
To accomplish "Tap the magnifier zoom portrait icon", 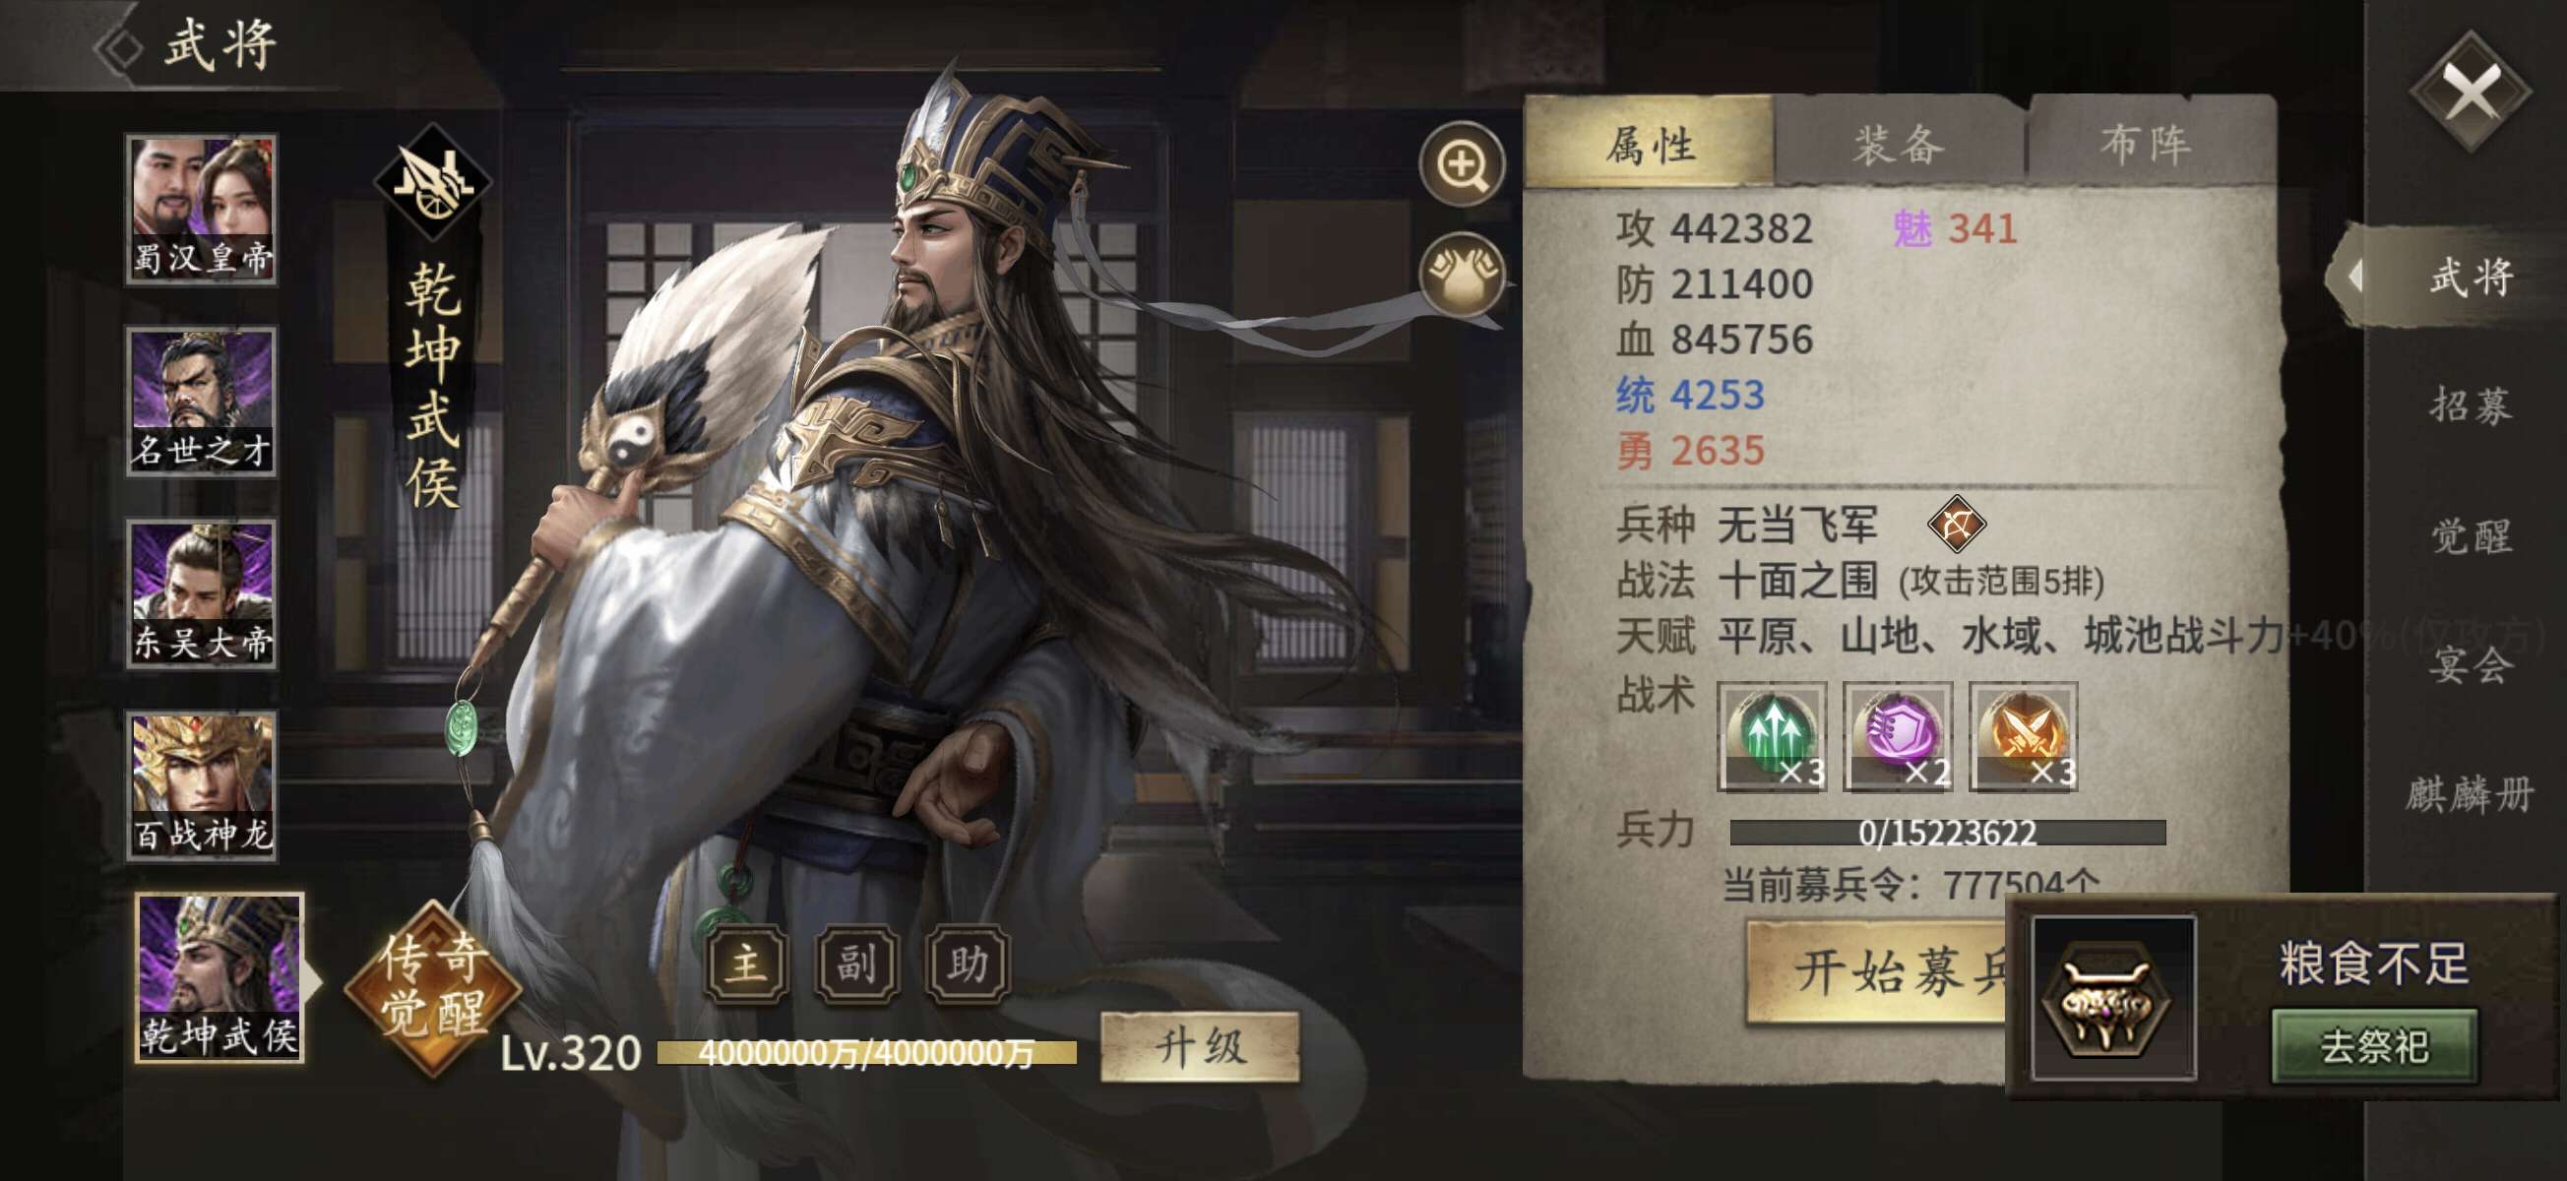I will [x=1462, y=165].
